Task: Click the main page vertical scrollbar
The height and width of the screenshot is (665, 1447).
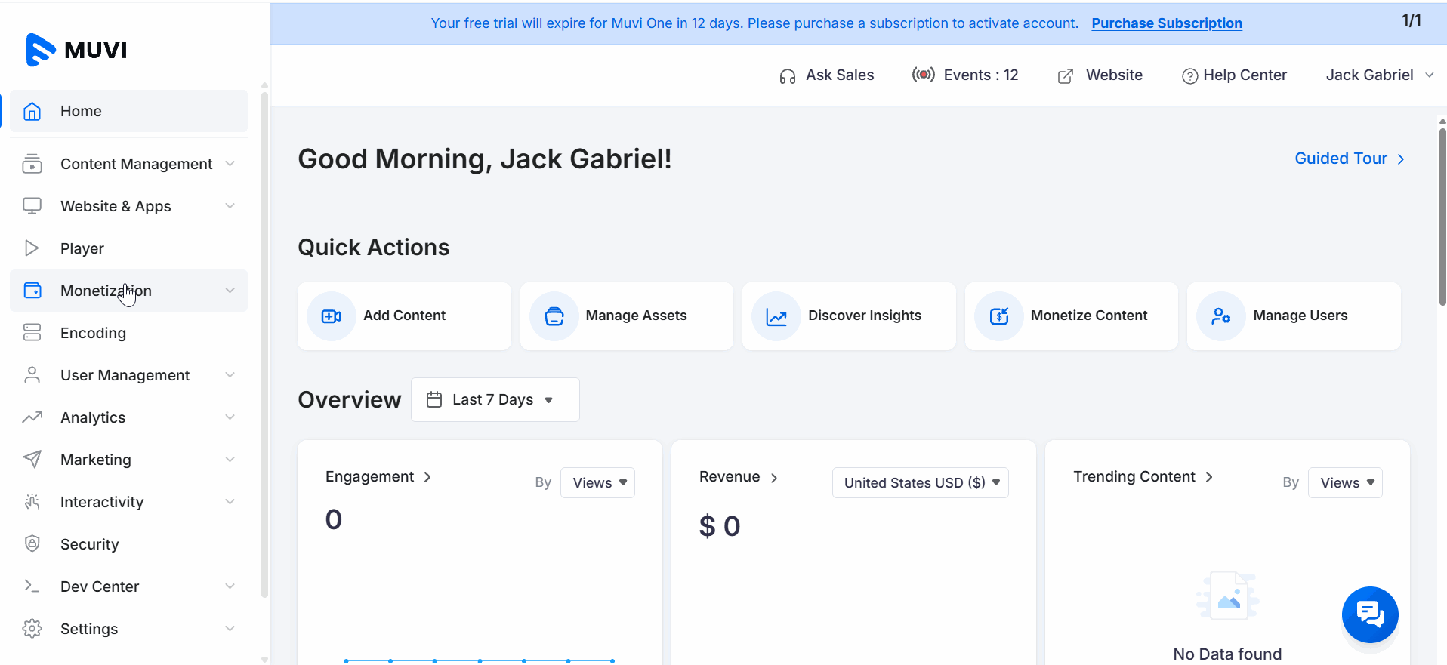Action: tap(1442, 219)
